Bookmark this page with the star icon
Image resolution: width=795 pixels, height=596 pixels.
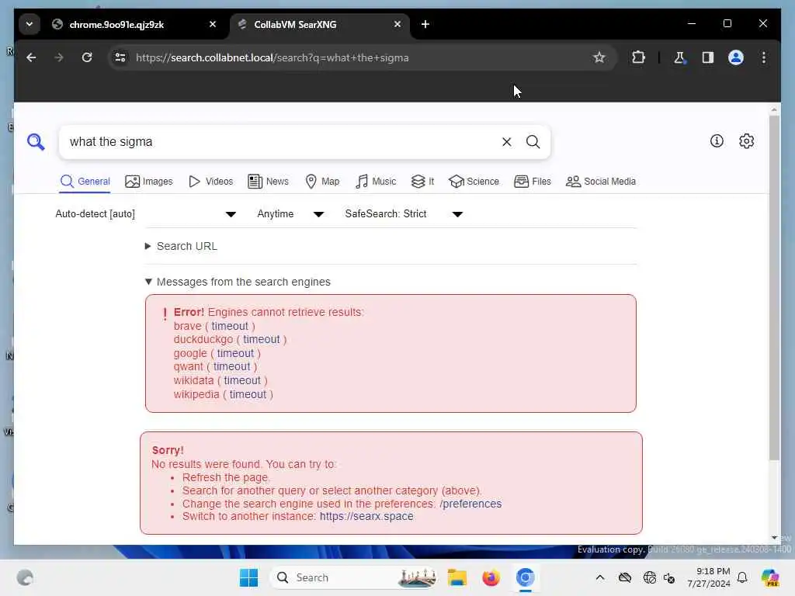[x=599, y=57]
